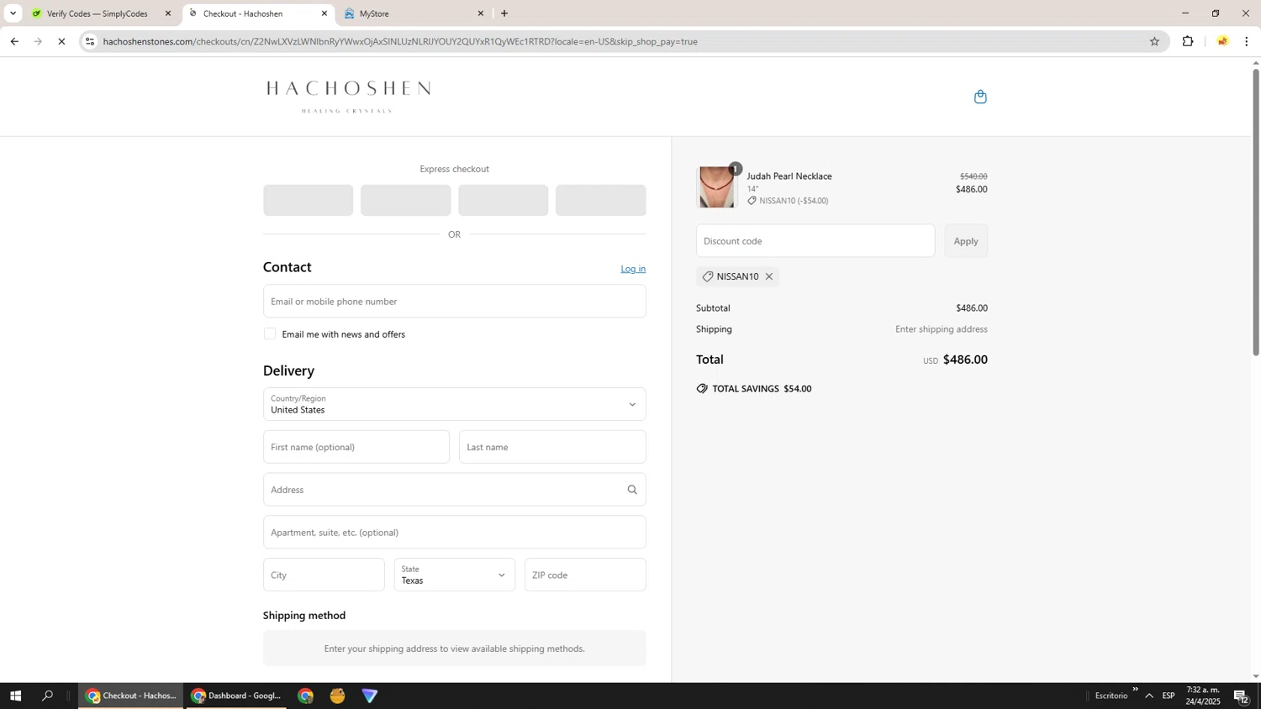Show hidden system tray icons
The height and width of the screenshot is (709, 1261).
click(1149, 696)
